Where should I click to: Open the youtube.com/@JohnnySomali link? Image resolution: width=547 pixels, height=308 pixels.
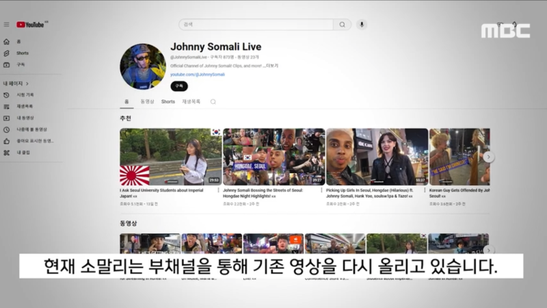tap(198, 74)
